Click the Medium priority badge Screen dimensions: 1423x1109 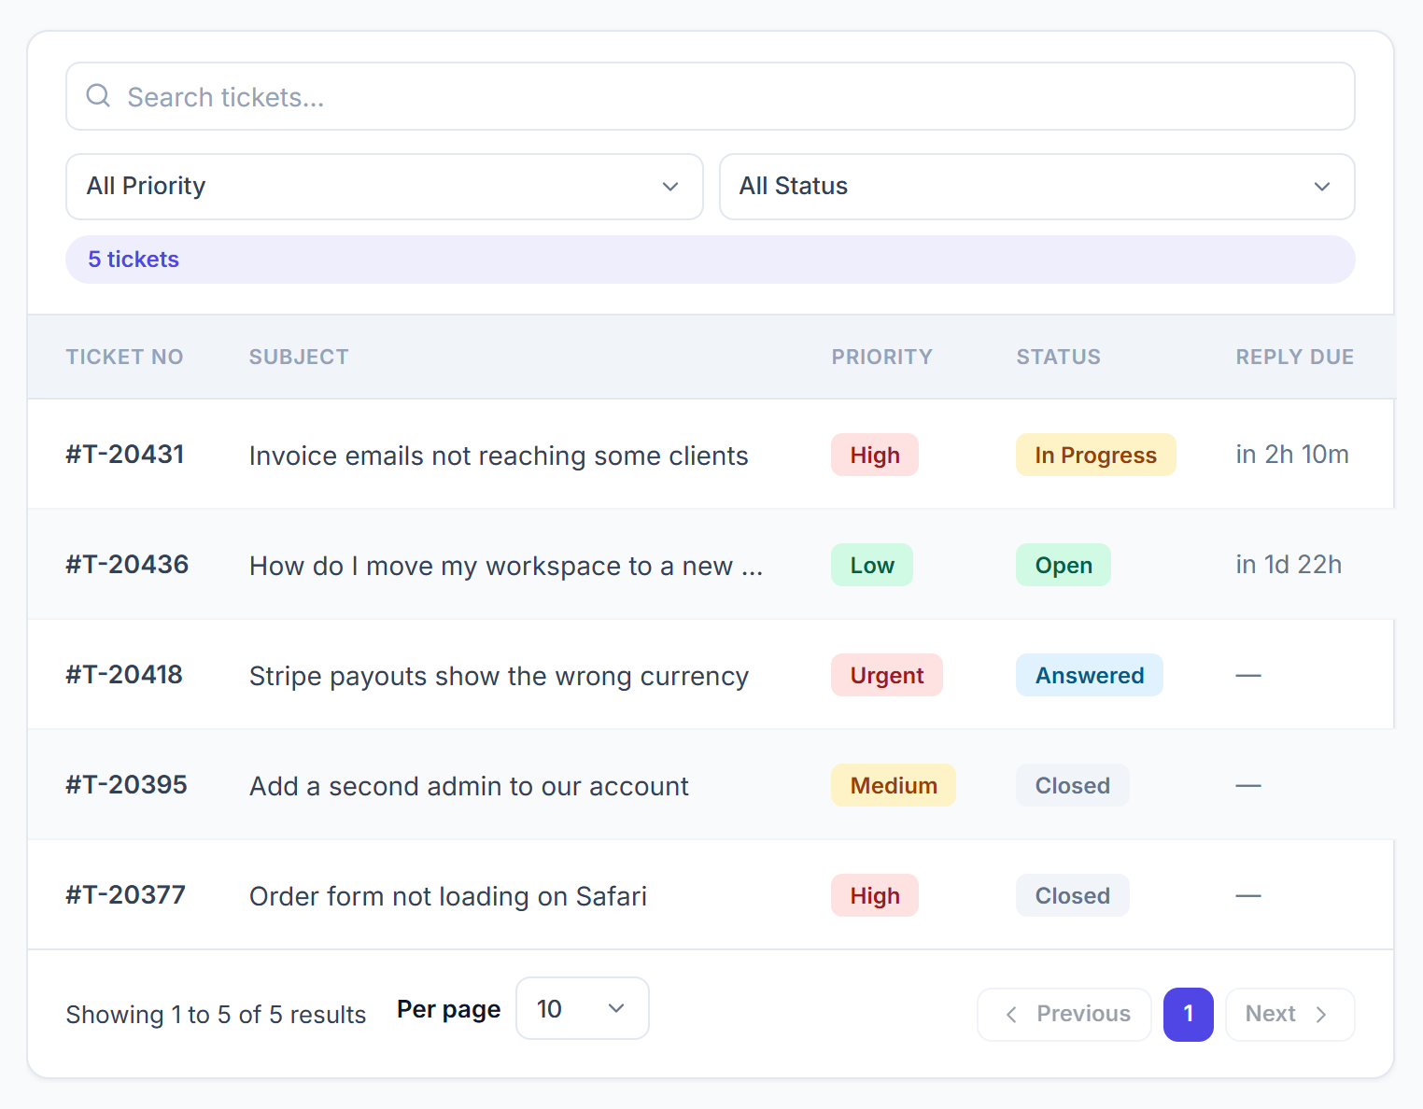894,785
